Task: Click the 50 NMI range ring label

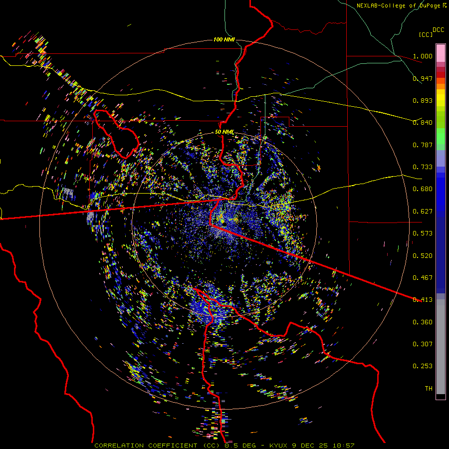Action: [x=224, y=132]
